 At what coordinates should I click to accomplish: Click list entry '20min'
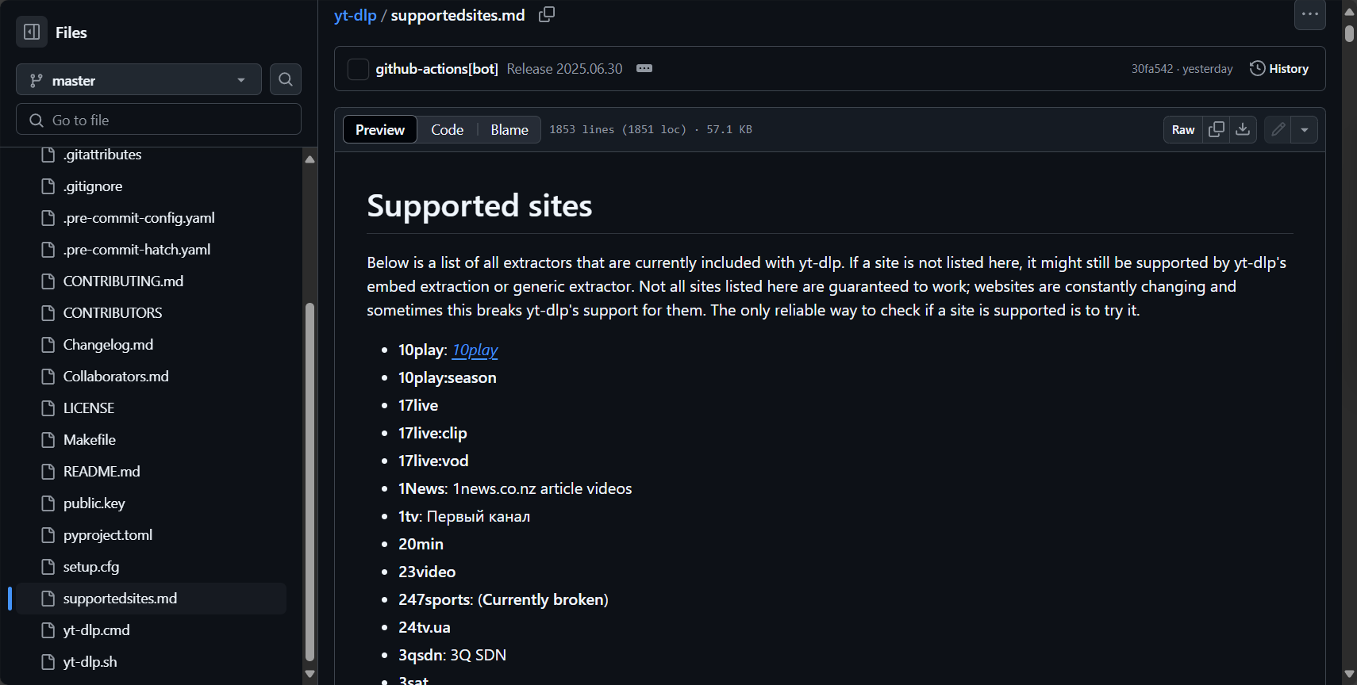[421, 544]
